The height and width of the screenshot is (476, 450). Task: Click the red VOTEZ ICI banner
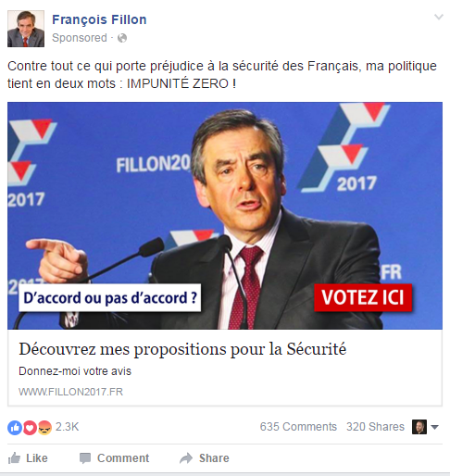pyautogui.click(x=363, y=297)
